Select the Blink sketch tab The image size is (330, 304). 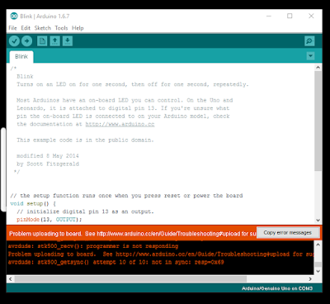(21, 56)
